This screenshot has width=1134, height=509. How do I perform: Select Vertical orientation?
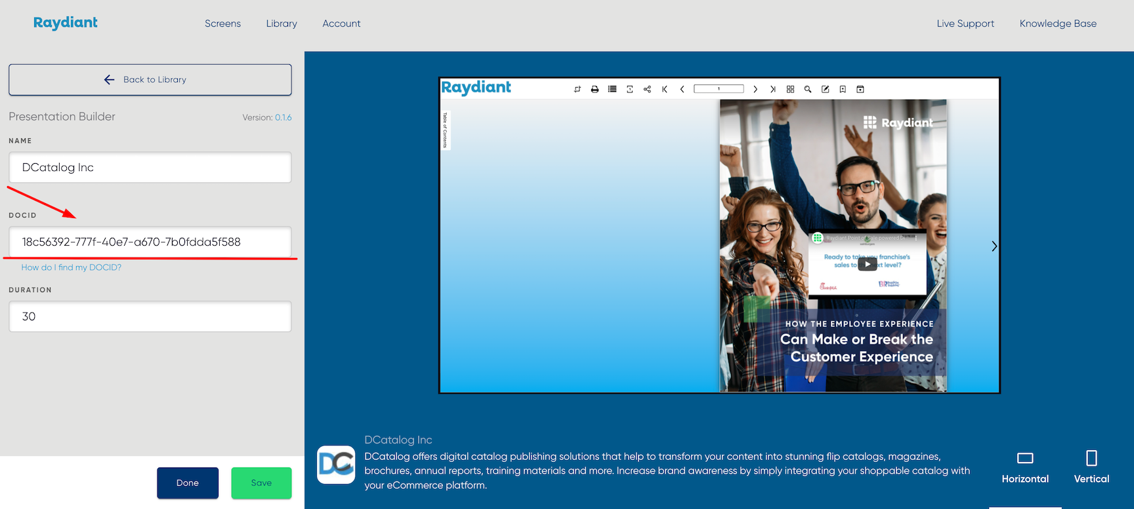click(1091, 467)
